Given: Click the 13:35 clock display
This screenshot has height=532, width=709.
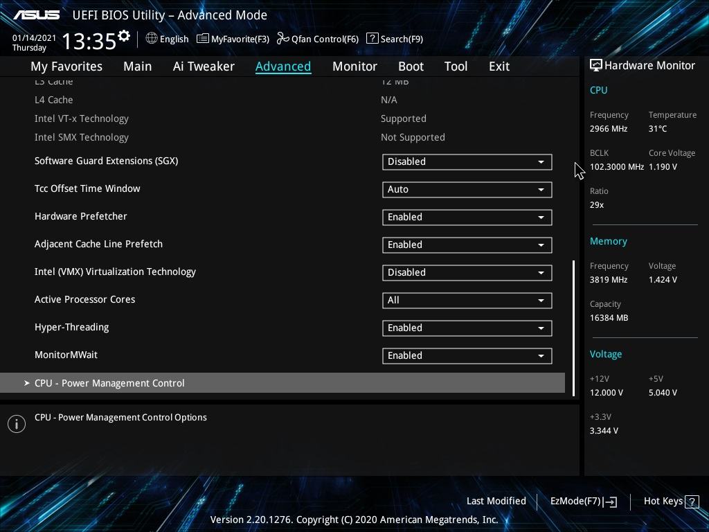Looking at the screenshot, I should coord(89,41).
